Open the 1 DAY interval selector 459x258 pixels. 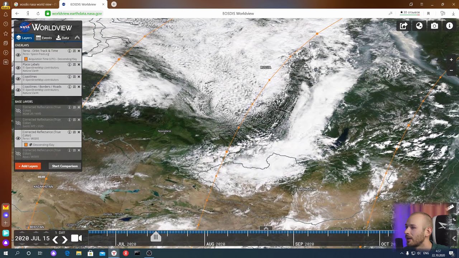[x=60, y=233]
